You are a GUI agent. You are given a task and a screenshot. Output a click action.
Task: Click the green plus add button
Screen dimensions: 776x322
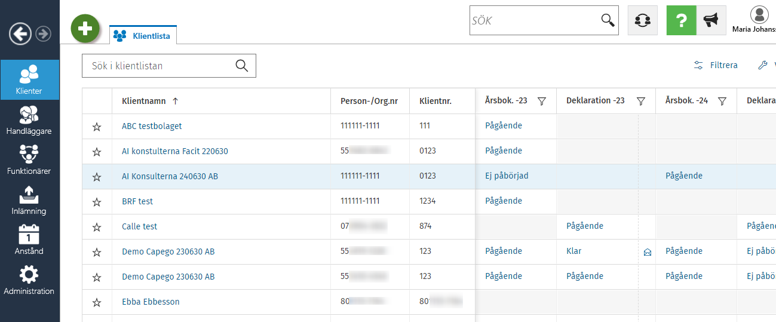pyautogui.click(x=85, y=28)
